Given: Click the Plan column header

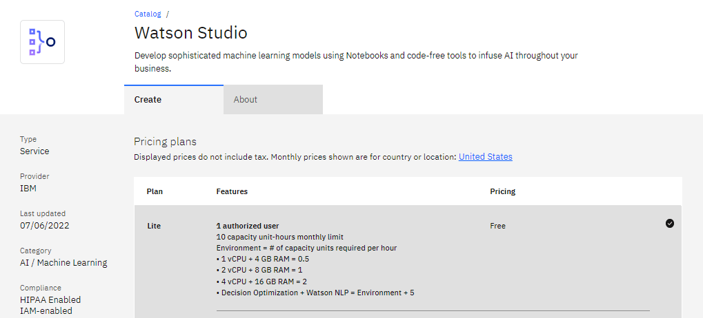Looking at the screenshot, I should tap(155, 191).
